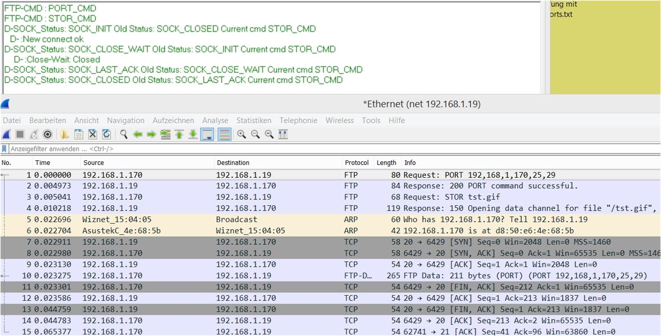Click the zoom out magnifier icon
This screenshot has width=661, height=336.
point(255,135)
